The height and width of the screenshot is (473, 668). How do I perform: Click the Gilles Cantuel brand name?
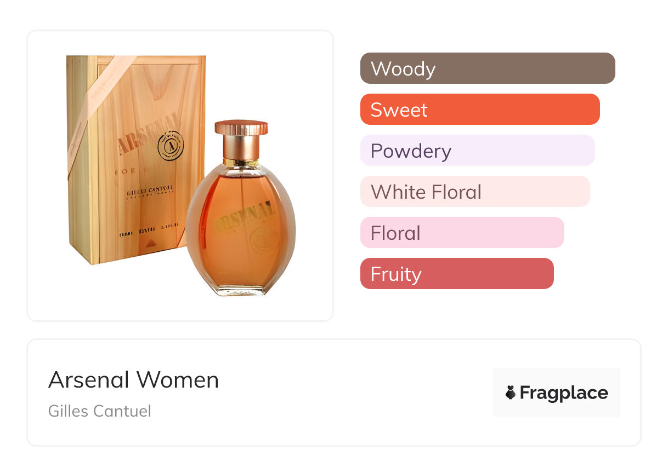tap(99, 411)
